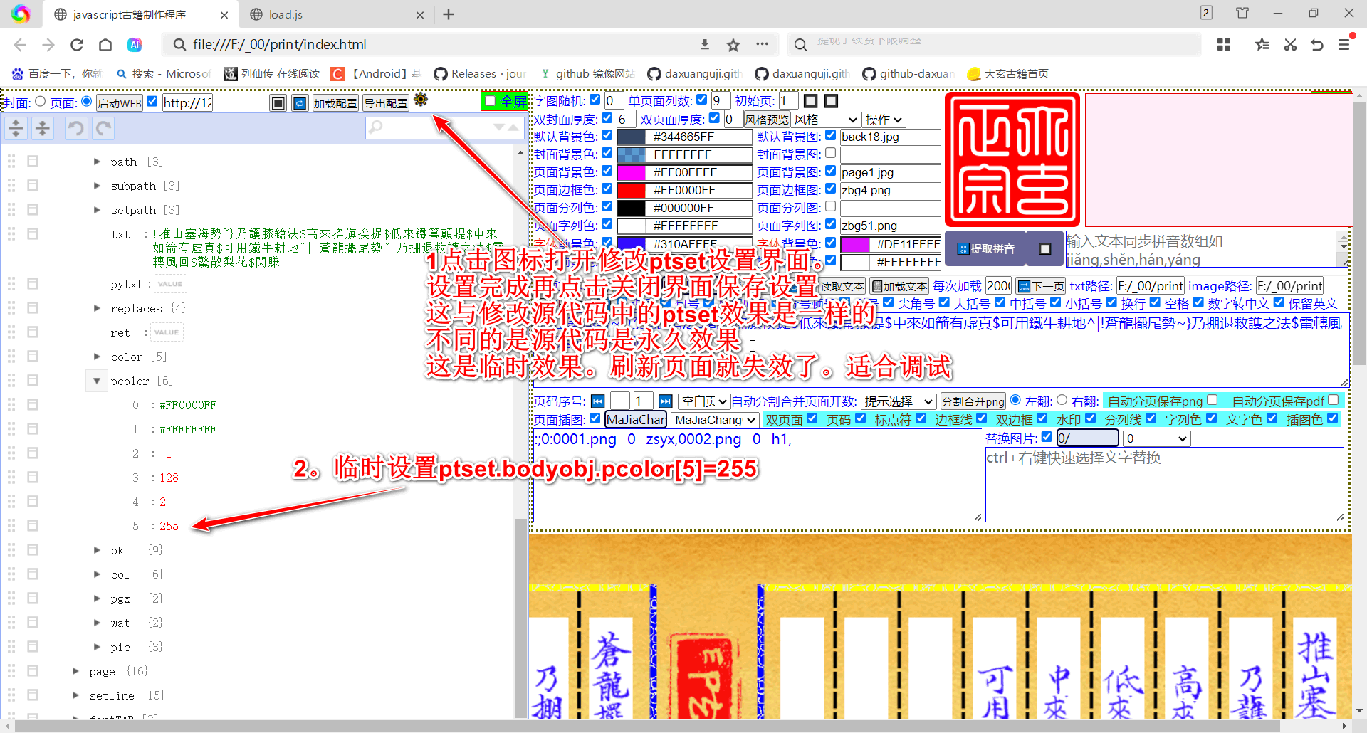Collapse the pcolor entry in the JSON tree
The height and width of the screenshot is (733, 1367).
tap(97, 381)
